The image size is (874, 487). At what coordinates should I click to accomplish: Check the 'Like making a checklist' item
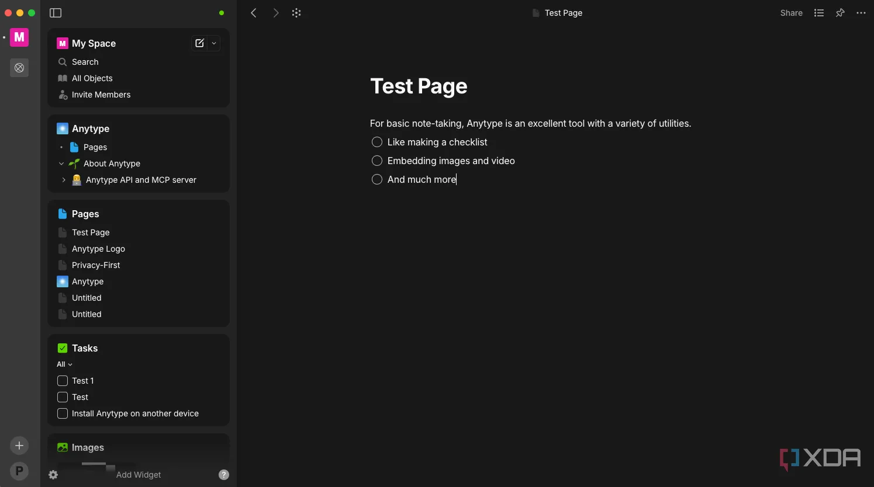coord(377,142)
